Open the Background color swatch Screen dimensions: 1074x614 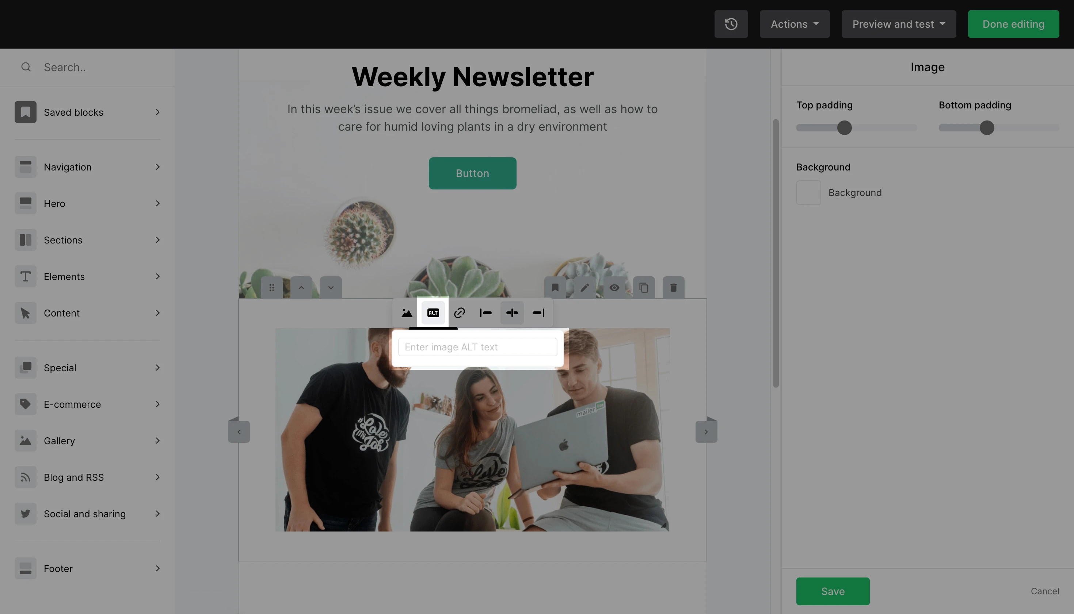(808, 193)
